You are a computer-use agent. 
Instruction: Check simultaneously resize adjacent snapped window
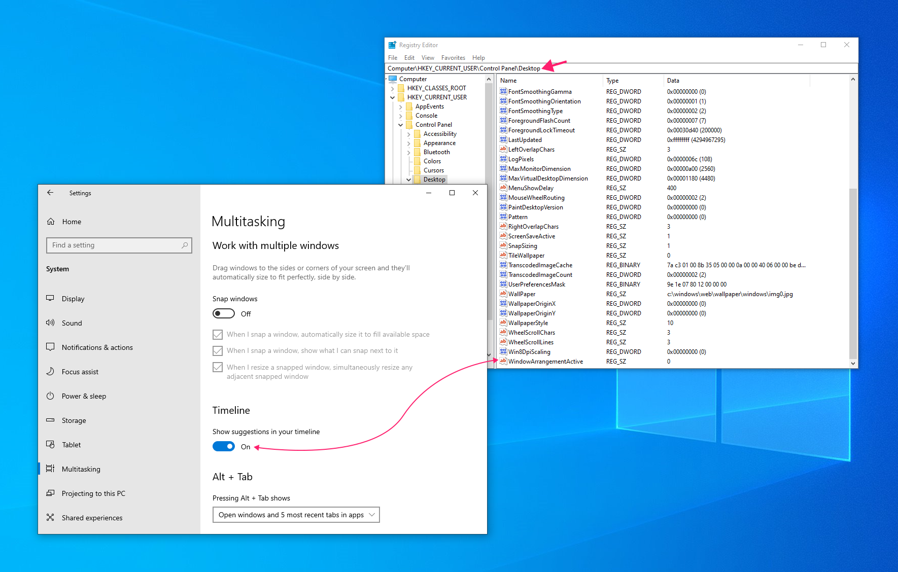tap(218, 367)
